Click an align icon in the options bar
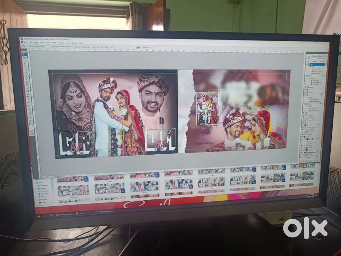This screenshot has height=256, width=341. (75, 46)
